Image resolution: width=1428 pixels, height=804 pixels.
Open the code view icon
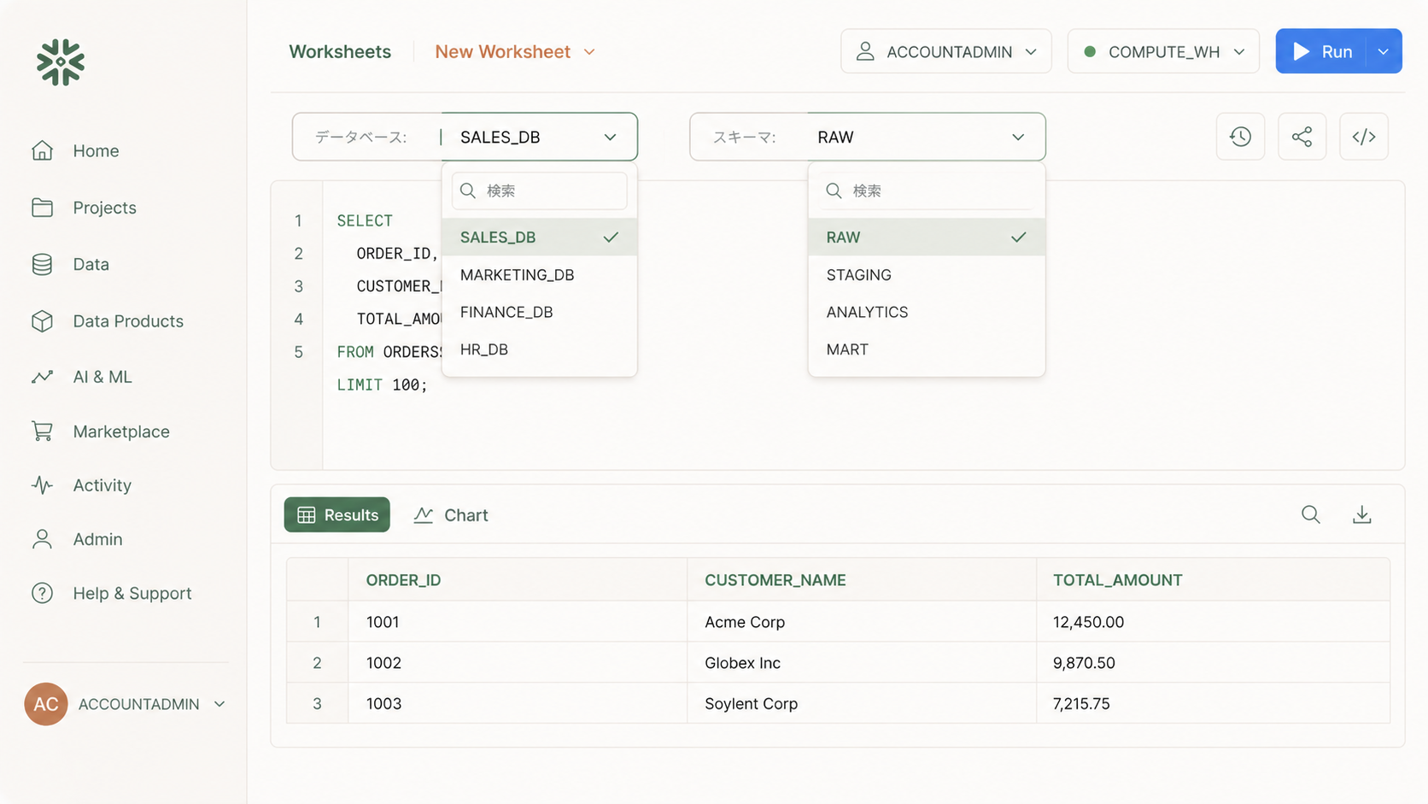click(x=1363, y=137)
